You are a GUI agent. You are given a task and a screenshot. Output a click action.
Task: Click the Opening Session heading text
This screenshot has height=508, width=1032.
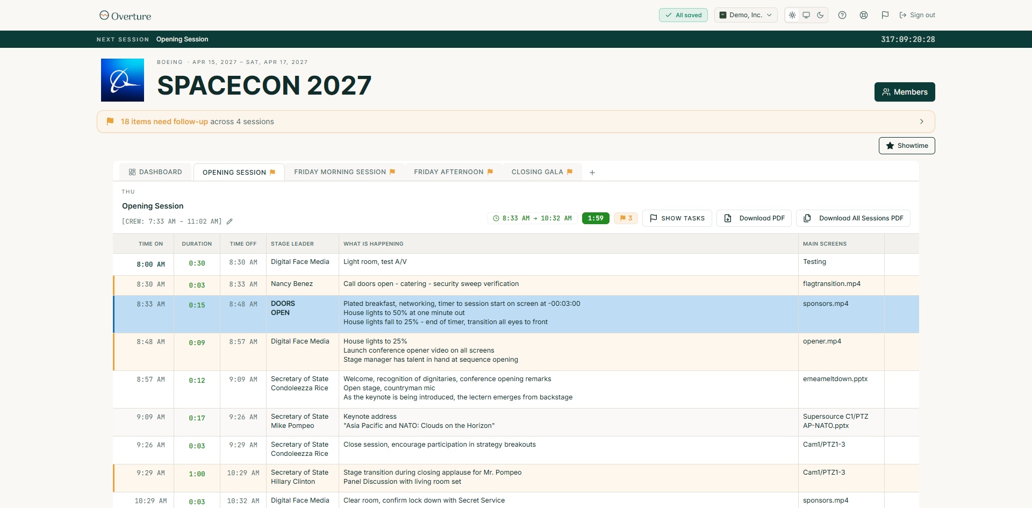[x=153, y=206]
